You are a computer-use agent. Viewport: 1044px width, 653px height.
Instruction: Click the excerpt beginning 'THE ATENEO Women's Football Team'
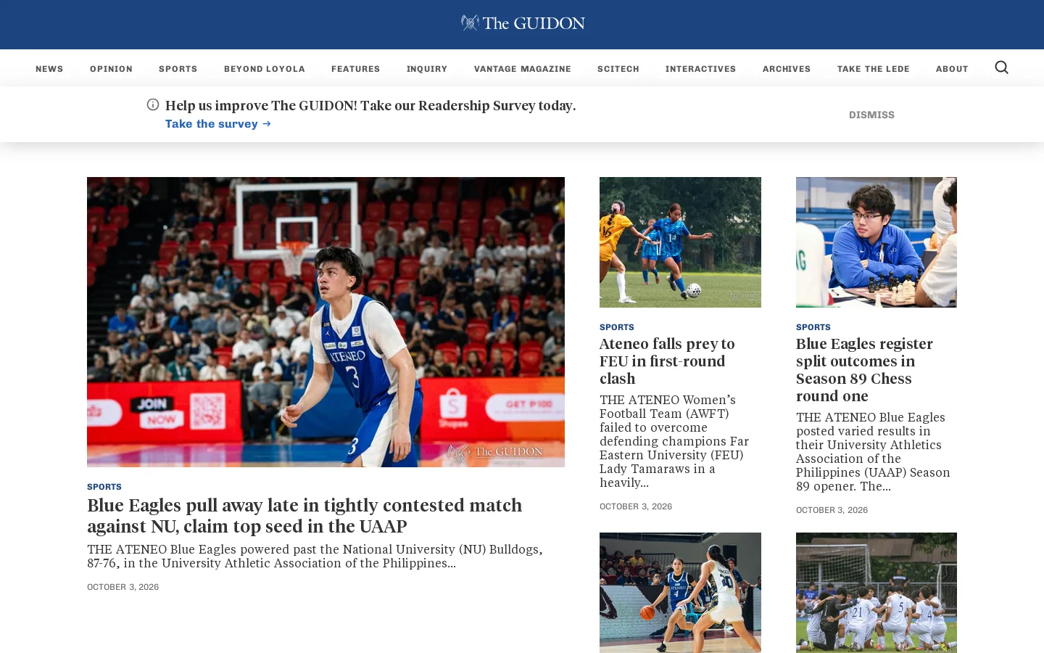pos(674,441)
